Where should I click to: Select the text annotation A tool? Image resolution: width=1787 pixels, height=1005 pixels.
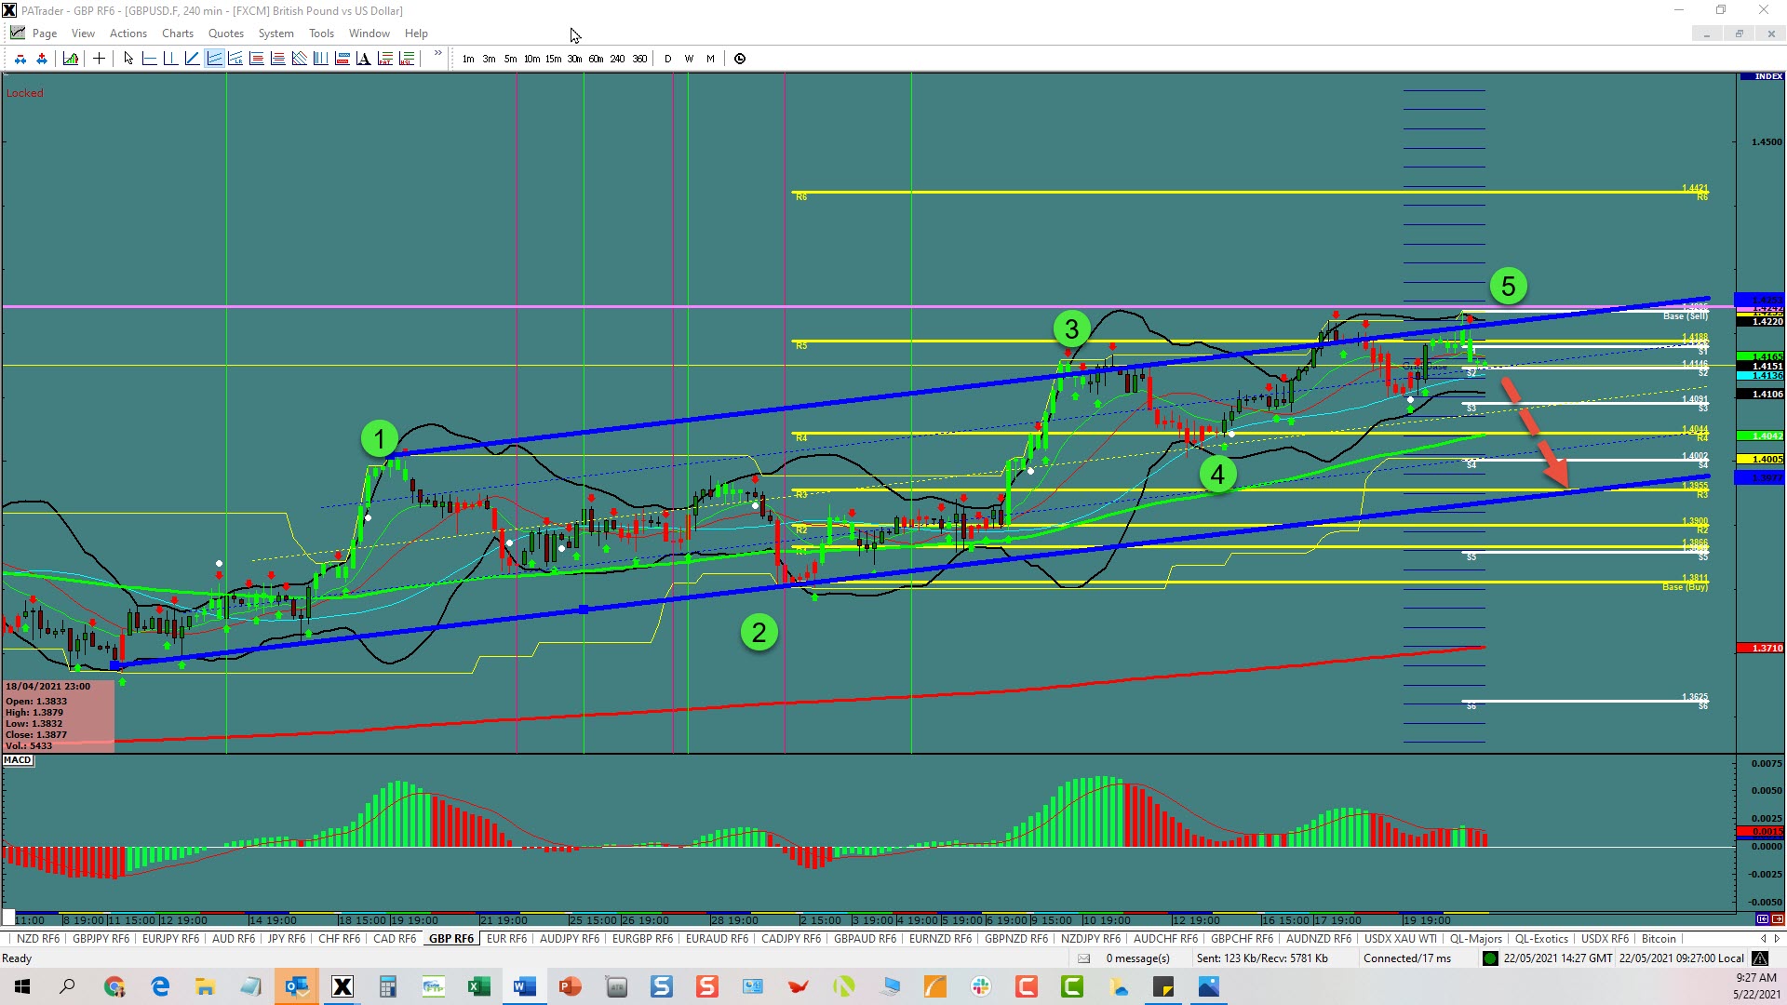click(363, 59)
